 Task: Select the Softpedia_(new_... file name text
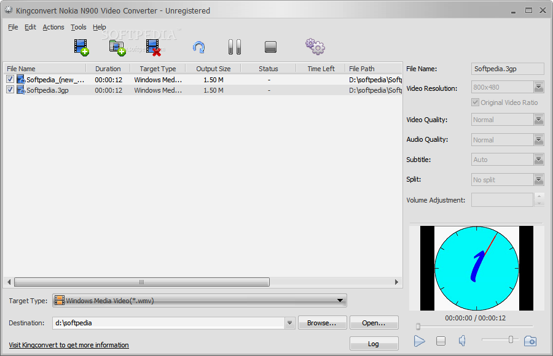55,80
